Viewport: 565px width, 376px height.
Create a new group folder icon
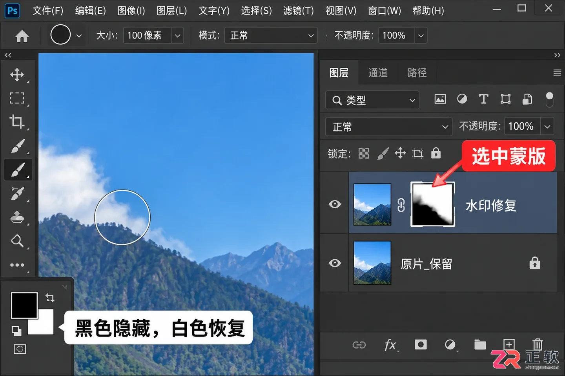pyautogui.click(x=480, y=345)
